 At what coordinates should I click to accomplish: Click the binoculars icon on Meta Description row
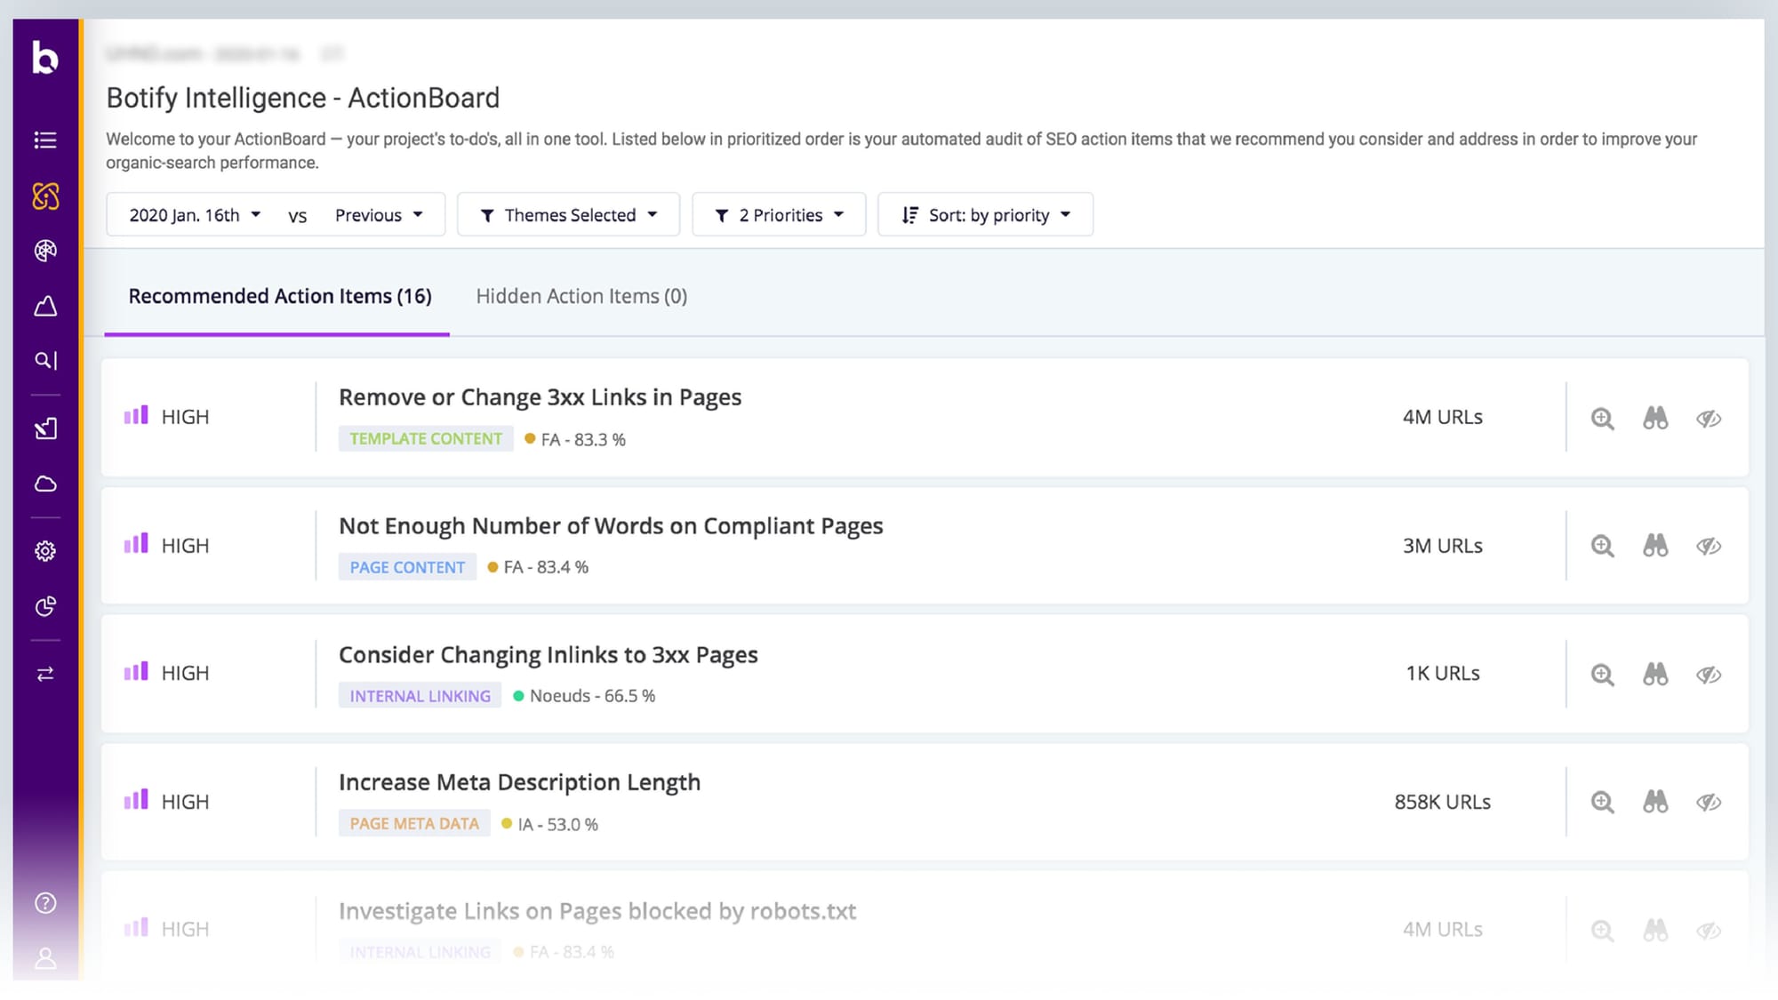(1656, 801)
